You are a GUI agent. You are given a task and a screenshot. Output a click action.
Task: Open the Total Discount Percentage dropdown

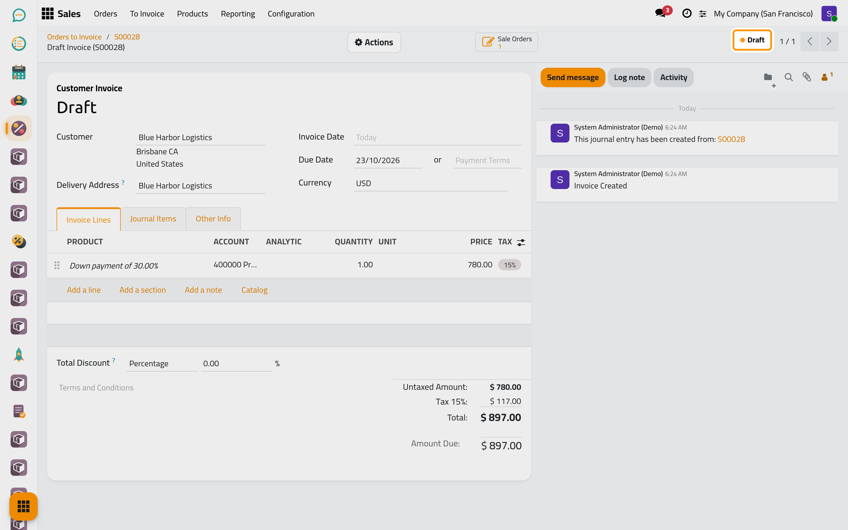162,363
